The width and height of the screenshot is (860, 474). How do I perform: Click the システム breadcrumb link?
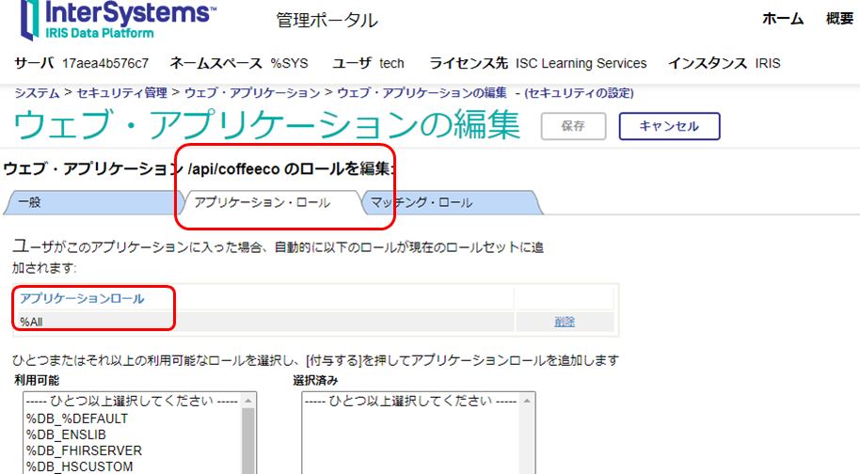click(36, 93)
